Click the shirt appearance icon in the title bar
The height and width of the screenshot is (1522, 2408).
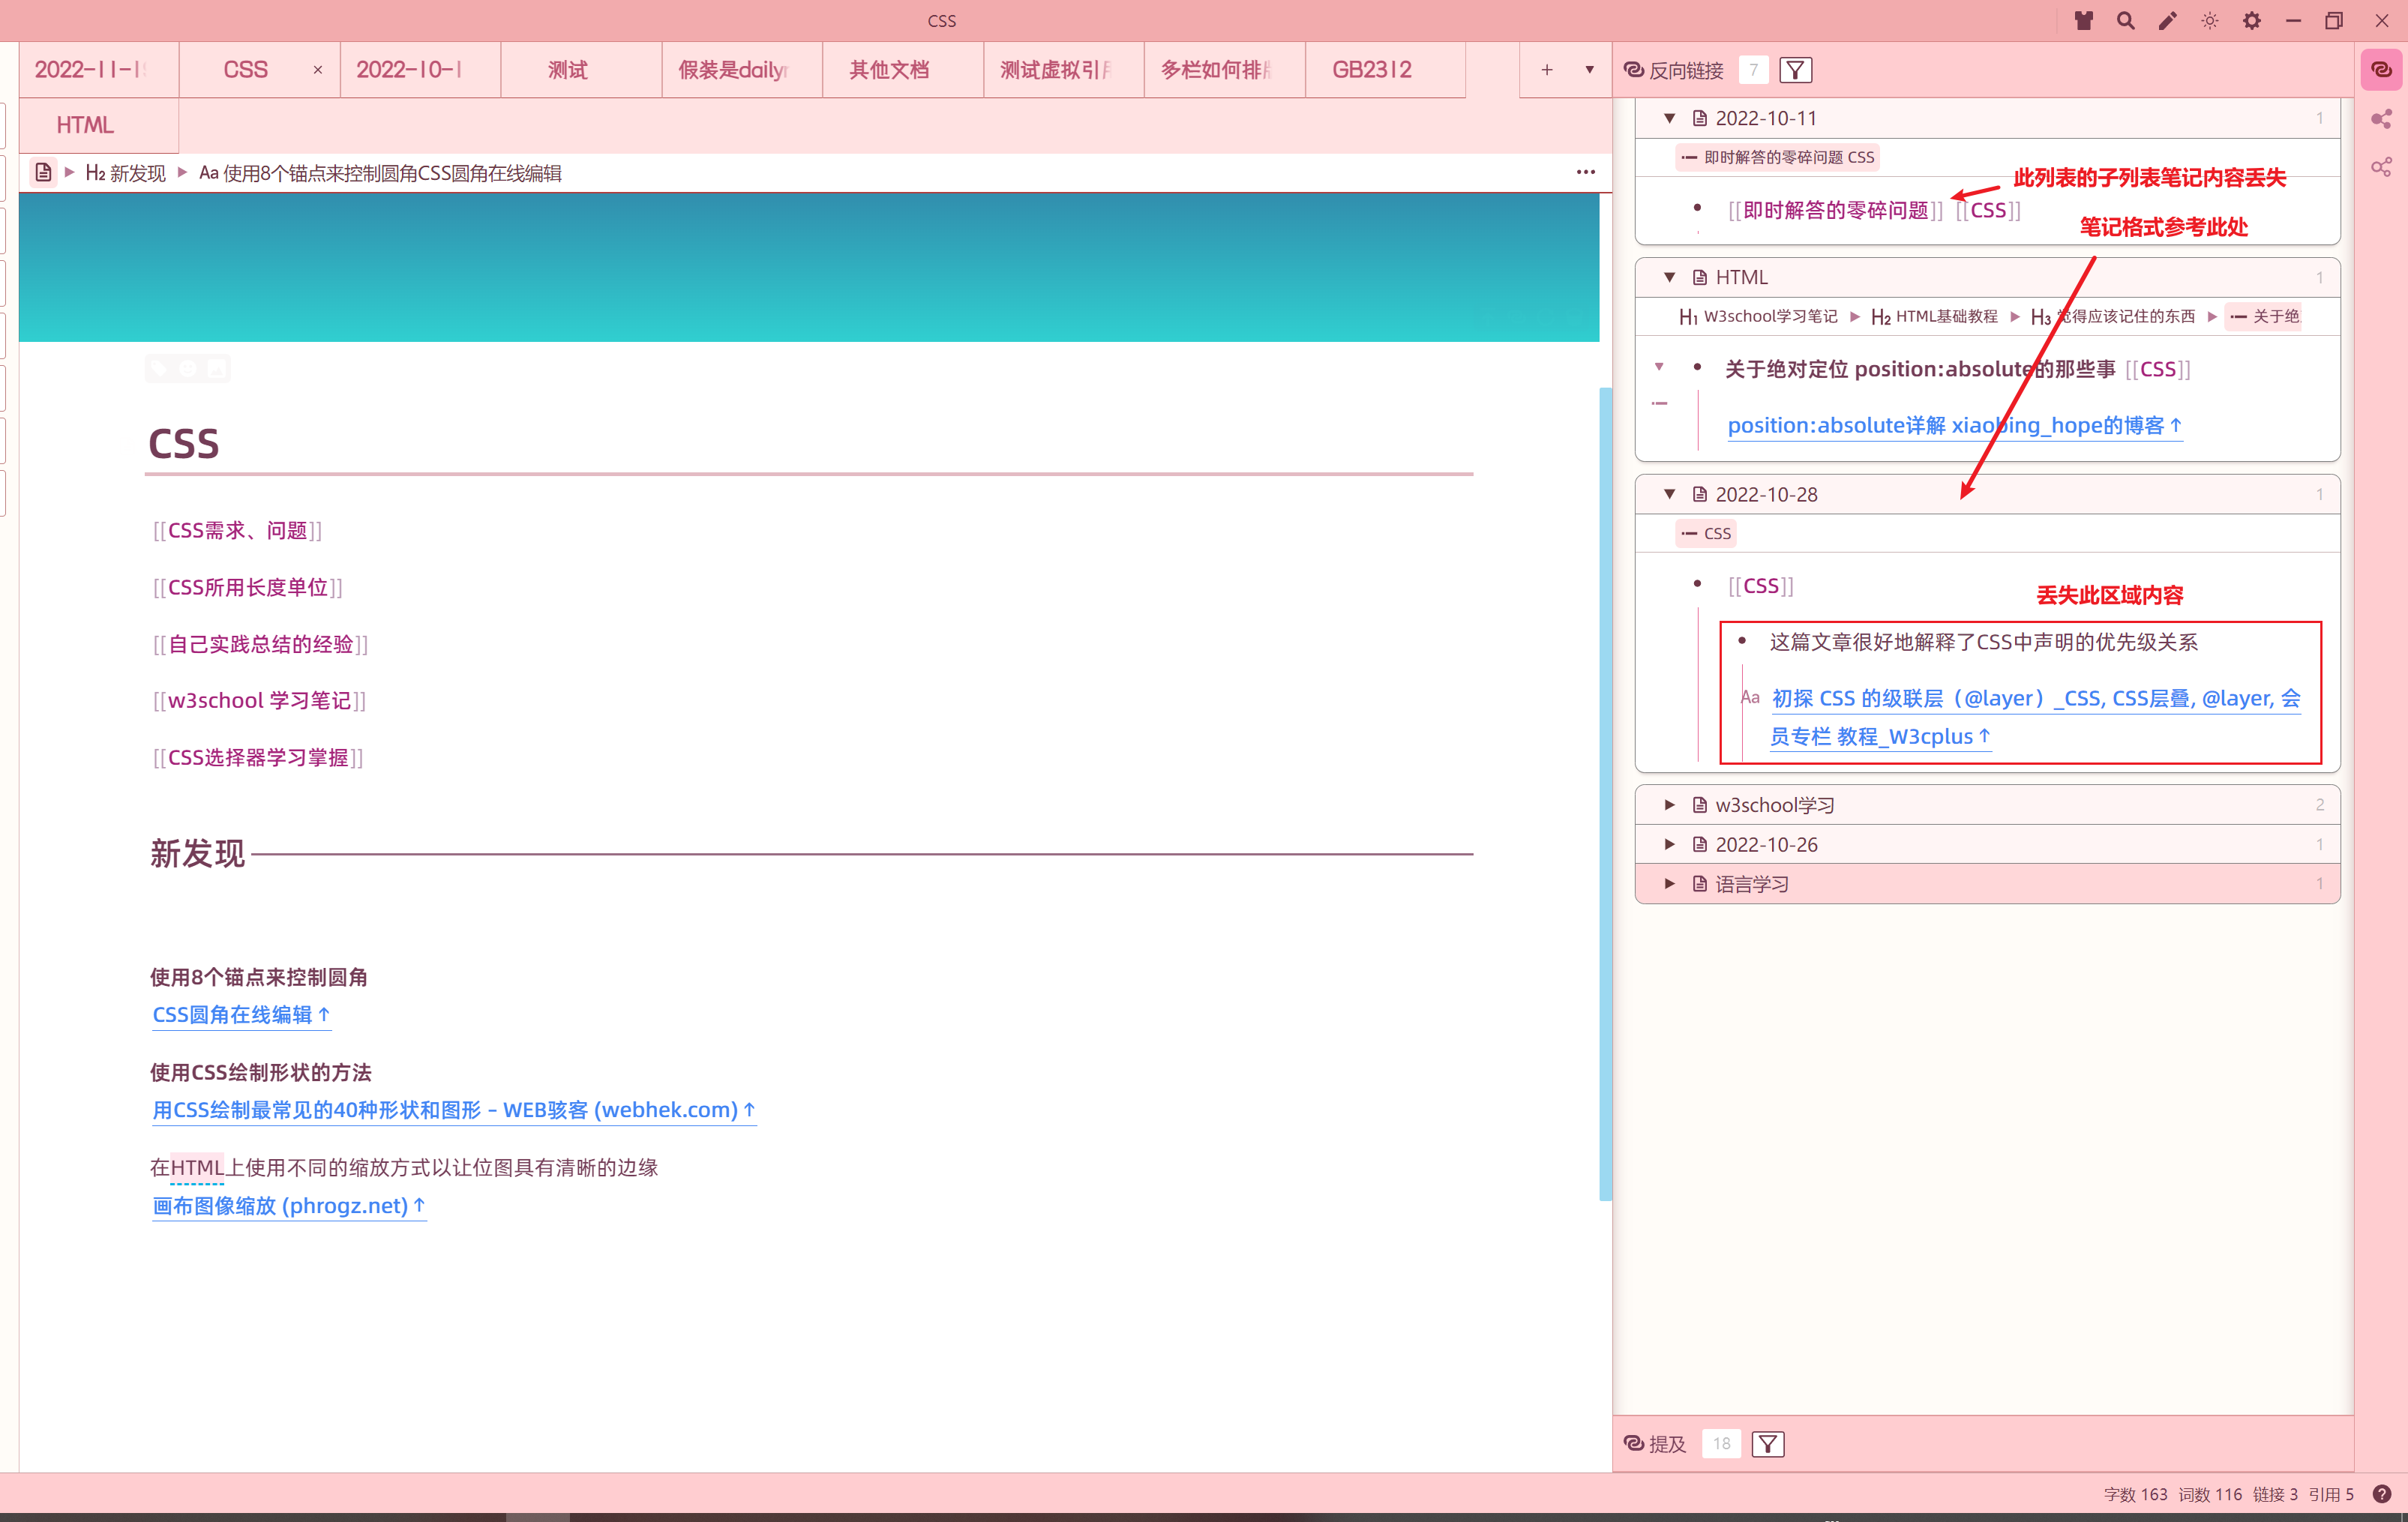(x=2083, y=20)
